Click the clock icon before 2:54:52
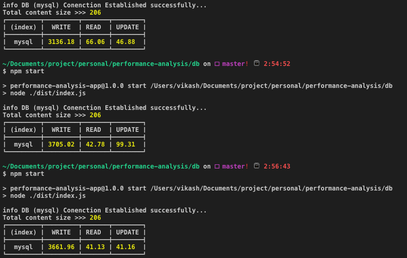 tap(256, 64)
